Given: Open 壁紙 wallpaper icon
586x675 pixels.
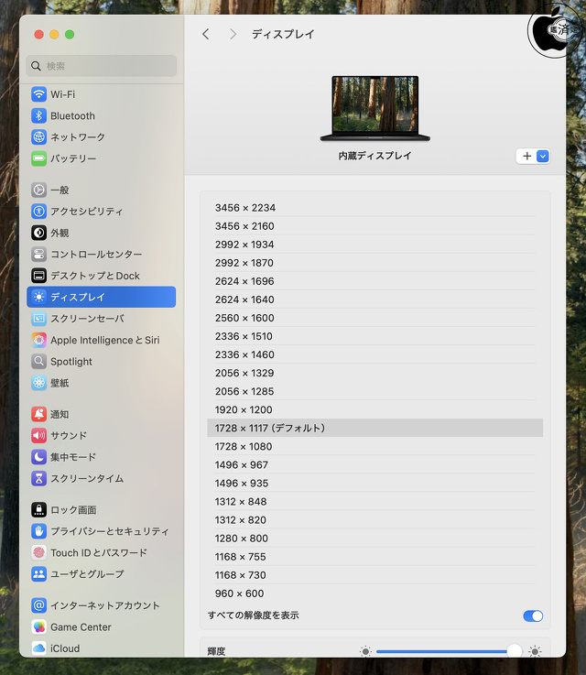Looking at the screenshot, I should (38, 383).
